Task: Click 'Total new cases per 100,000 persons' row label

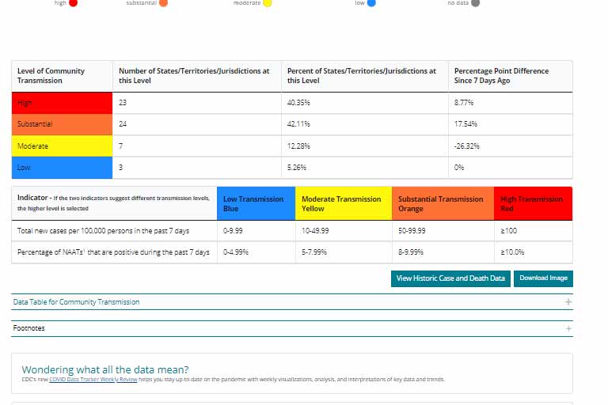Action: (103, 231)
